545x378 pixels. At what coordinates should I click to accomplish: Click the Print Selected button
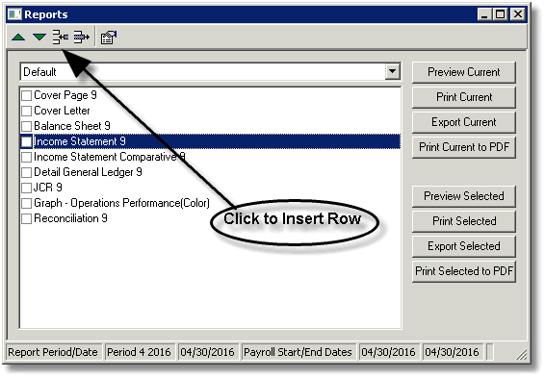click(x=464, y=221)
